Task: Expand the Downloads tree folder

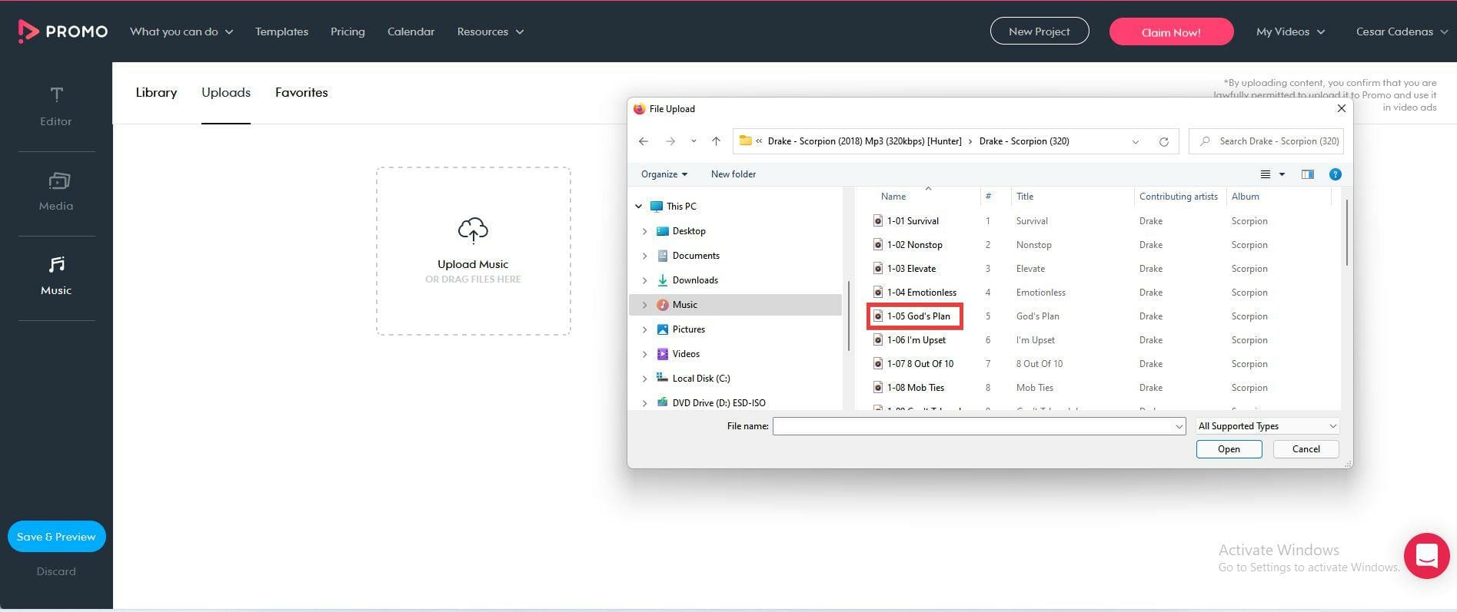Action: click(644, 280)
